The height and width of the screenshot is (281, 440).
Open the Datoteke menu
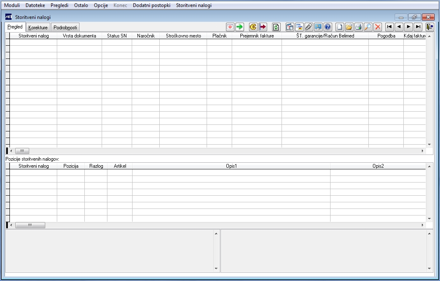[x=35, y=5]
